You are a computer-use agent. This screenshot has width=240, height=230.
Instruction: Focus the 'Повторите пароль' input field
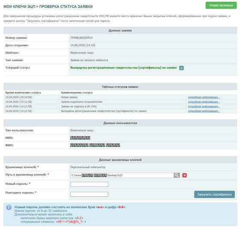tap(89, 194)
